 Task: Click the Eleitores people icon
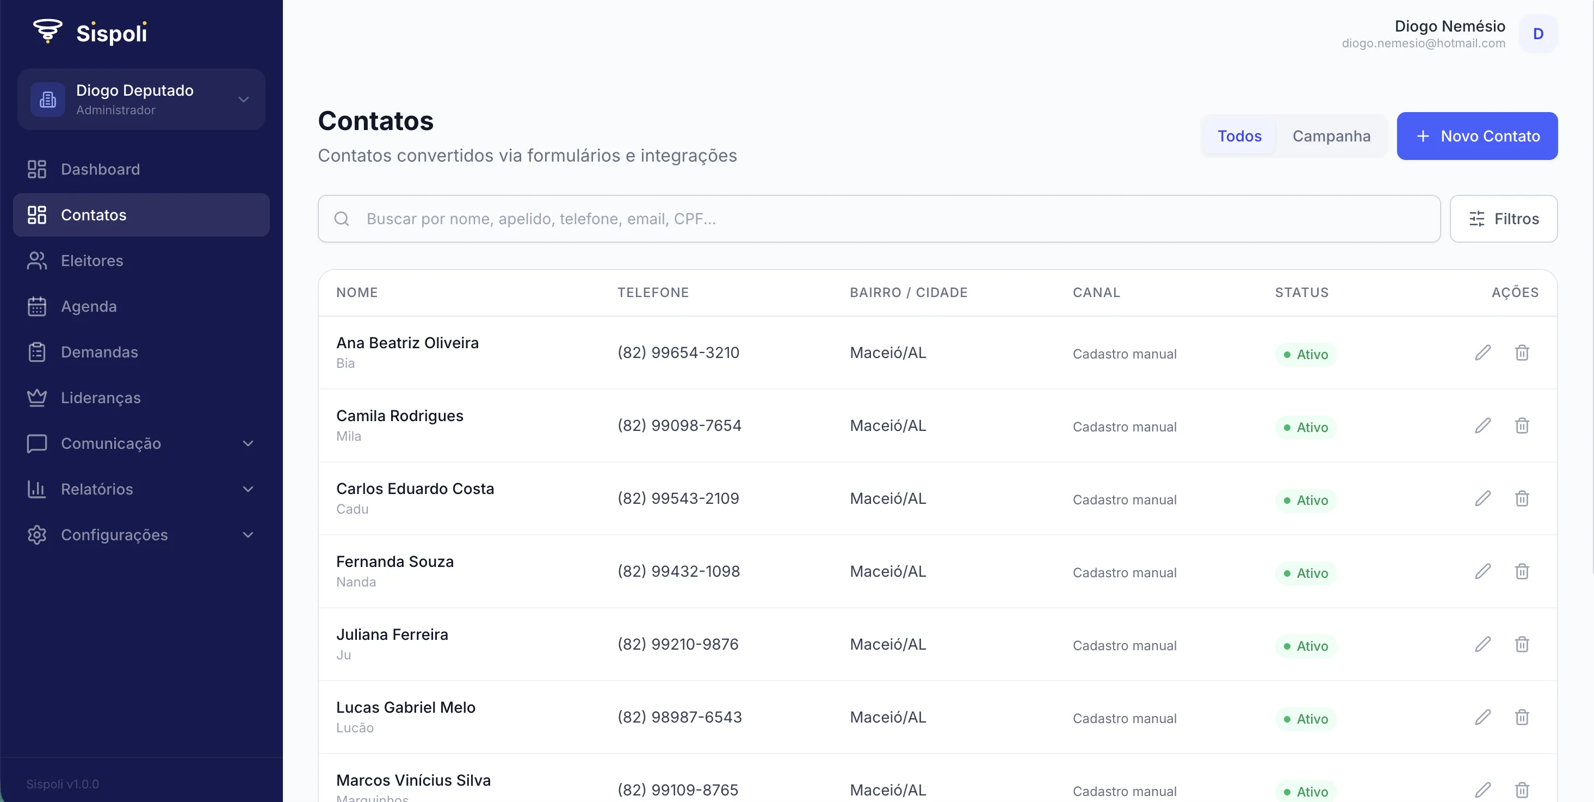click(37, 261)
